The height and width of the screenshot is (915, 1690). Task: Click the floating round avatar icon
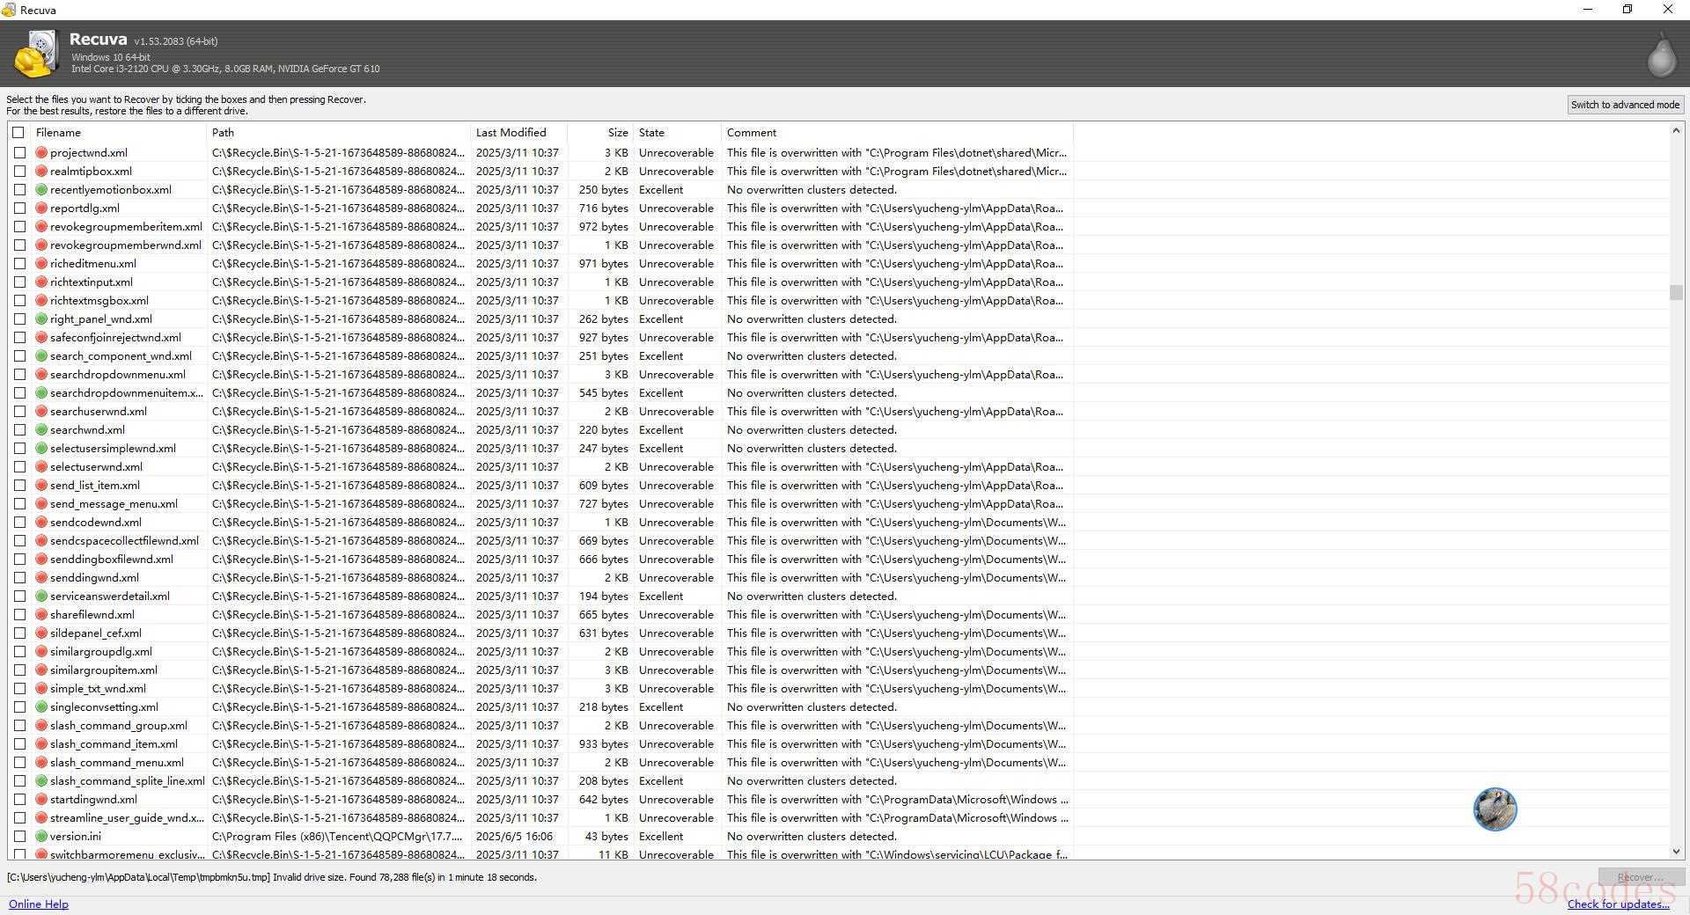pos(1495,809)
